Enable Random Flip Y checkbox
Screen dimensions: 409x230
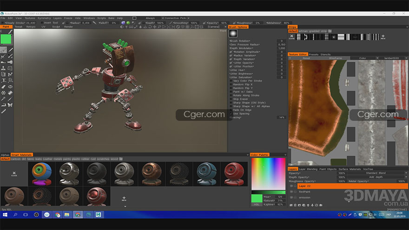click(231, 88)
